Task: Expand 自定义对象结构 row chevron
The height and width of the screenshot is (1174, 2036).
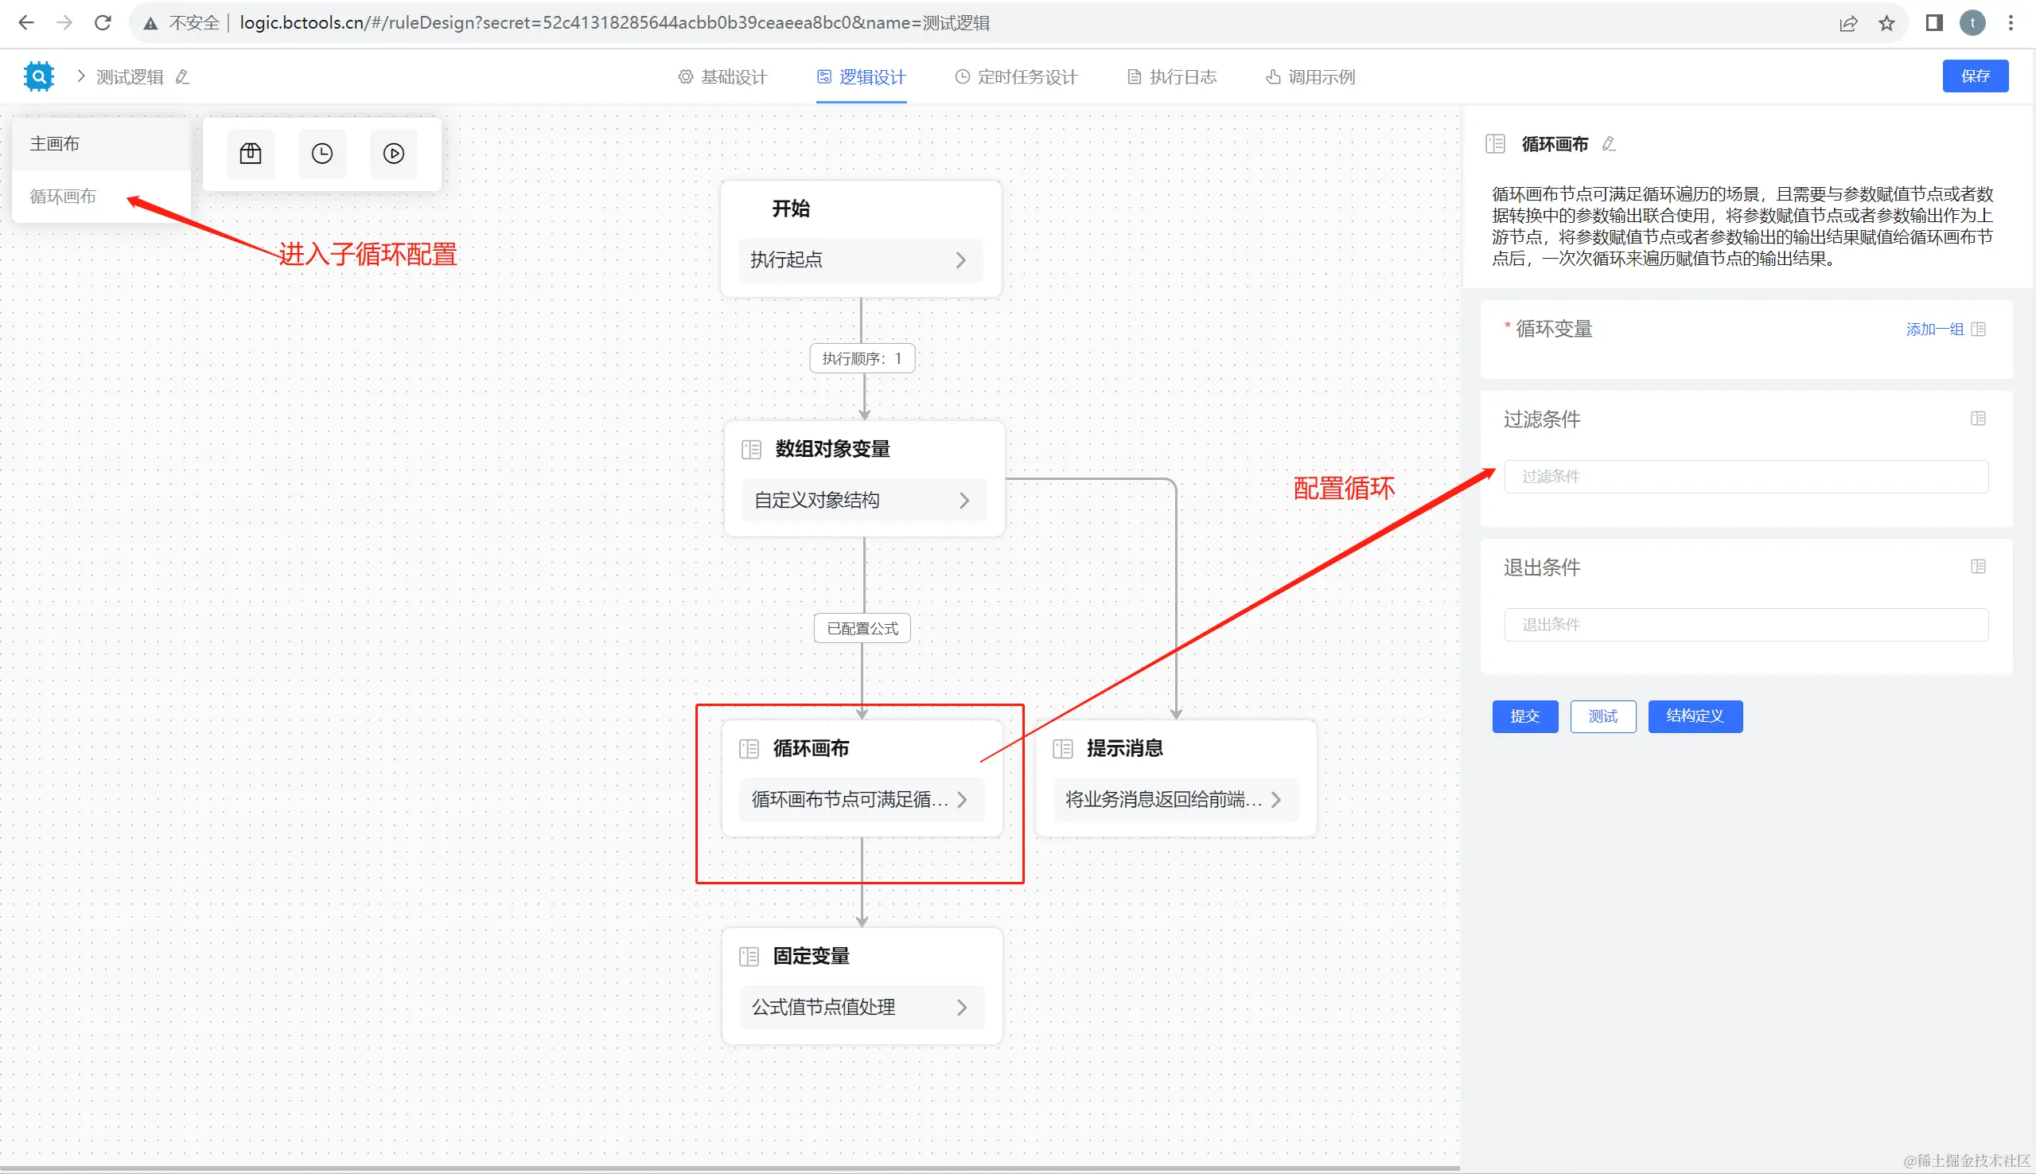Action: [x=964, y=501]
